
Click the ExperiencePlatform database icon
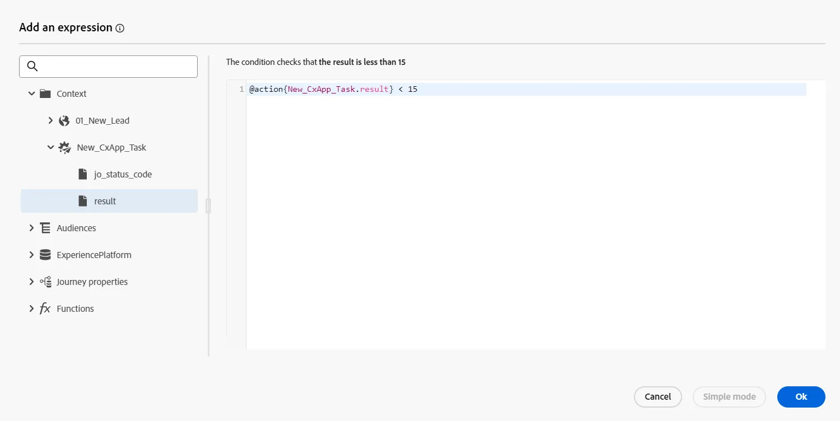click(x=45, y=255)
